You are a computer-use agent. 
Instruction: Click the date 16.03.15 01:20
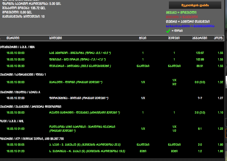(x=15, y=151)
